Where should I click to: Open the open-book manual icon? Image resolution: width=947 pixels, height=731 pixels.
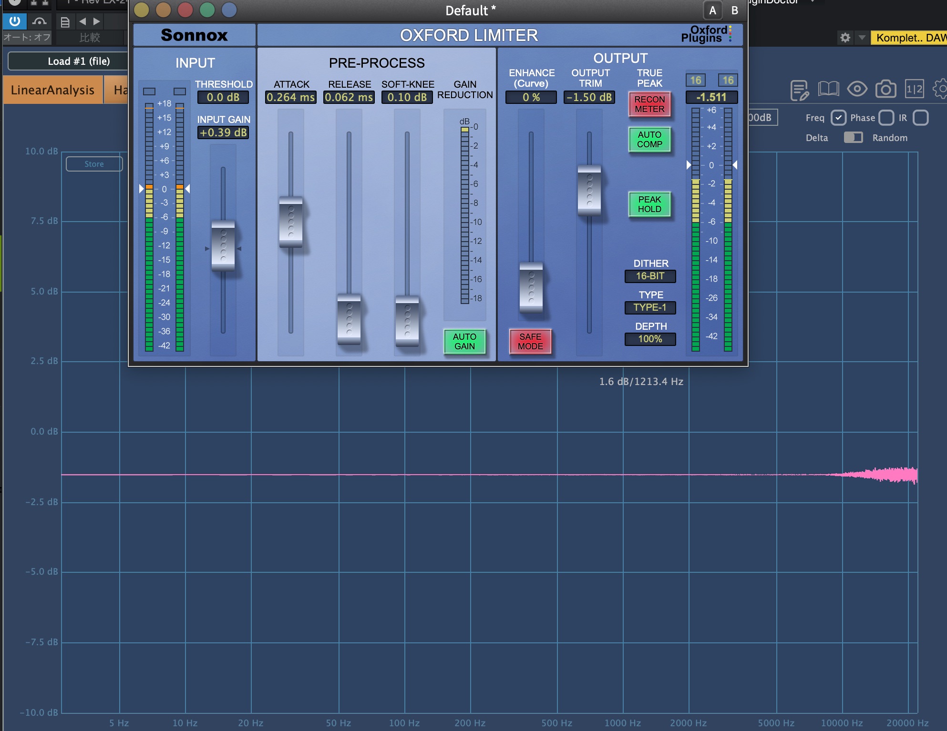(x=828, y=89)
